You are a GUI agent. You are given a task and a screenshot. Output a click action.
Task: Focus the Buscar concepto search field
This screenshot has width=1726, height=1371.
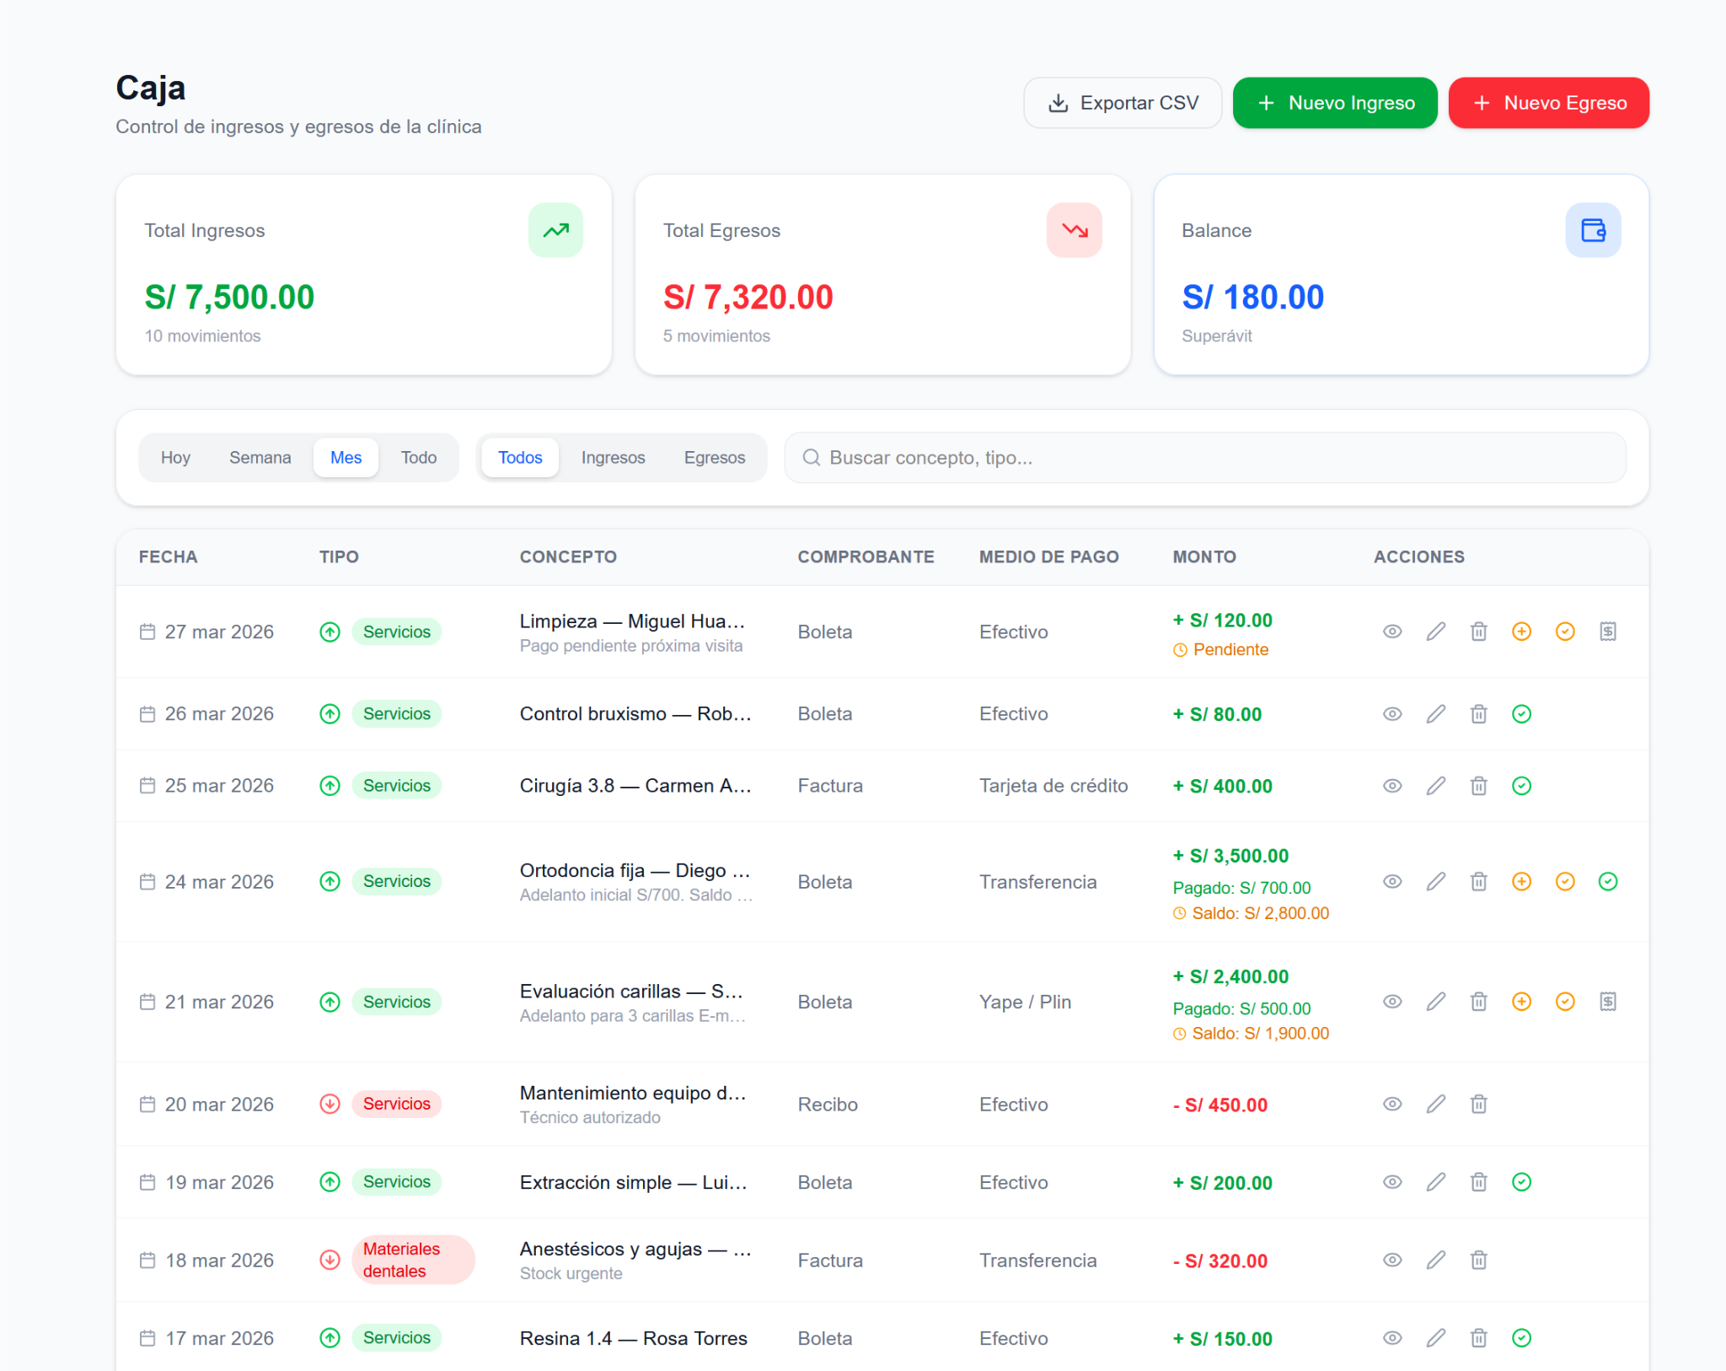[1205, 458]
